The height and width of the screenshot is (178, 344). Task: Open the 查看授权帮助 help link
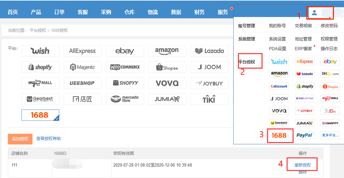point(48,138)
